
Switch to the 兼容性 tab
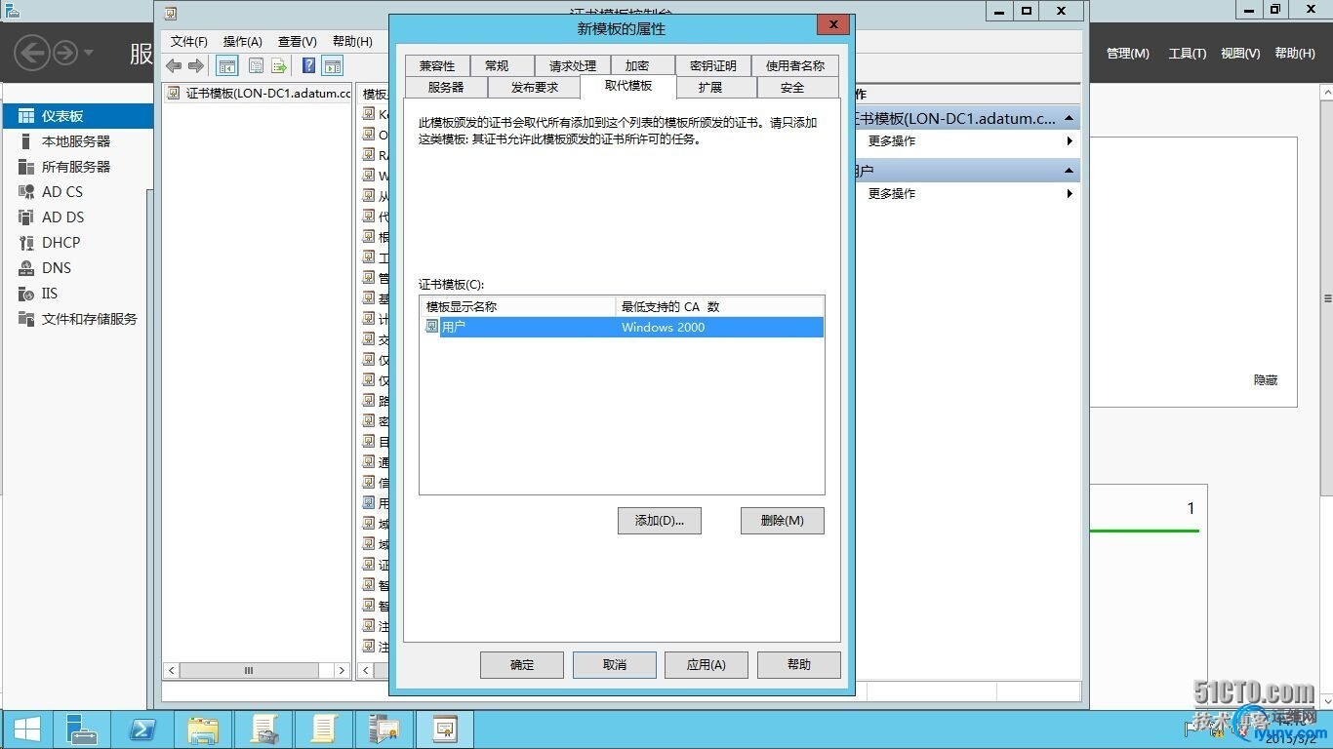pyautogui.click(x=437, y=66)
